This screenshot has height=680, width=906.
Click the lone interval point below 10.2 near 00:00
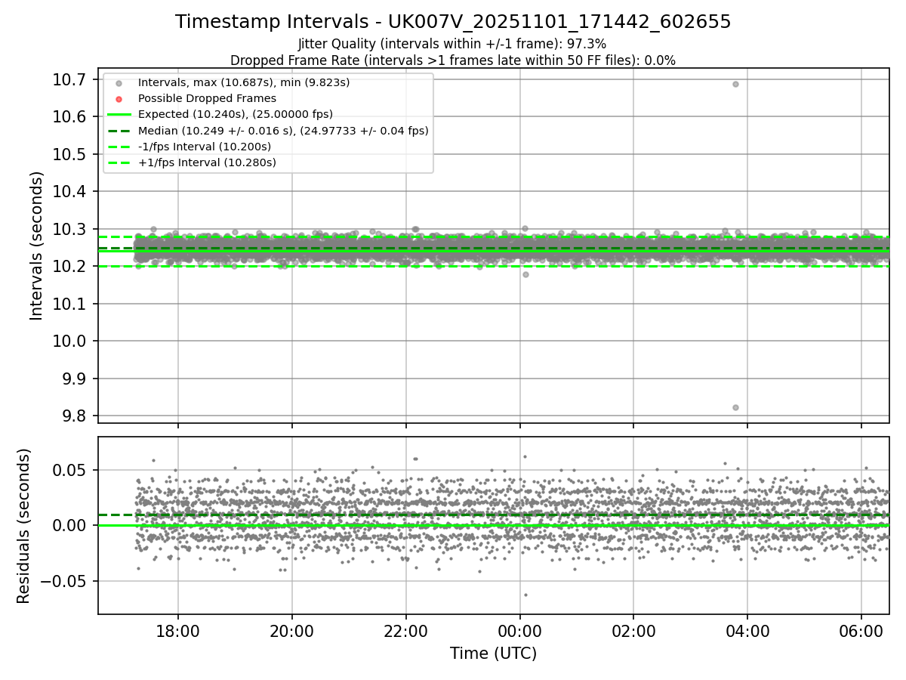525,274
